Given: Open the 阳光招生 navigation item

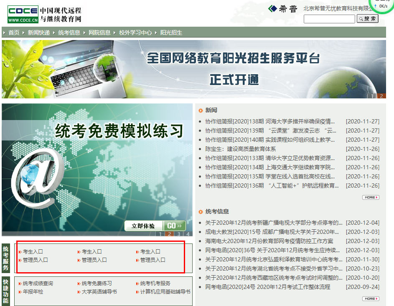Looking at the screenshot, I should click(171, 33).
